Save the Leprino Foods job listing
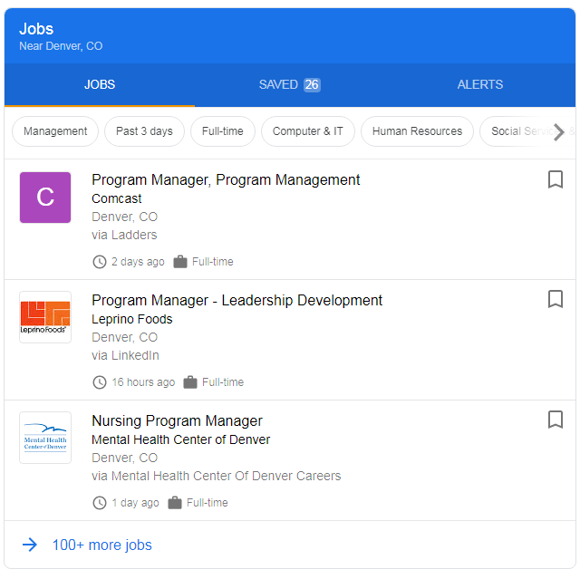 point(556,299)
